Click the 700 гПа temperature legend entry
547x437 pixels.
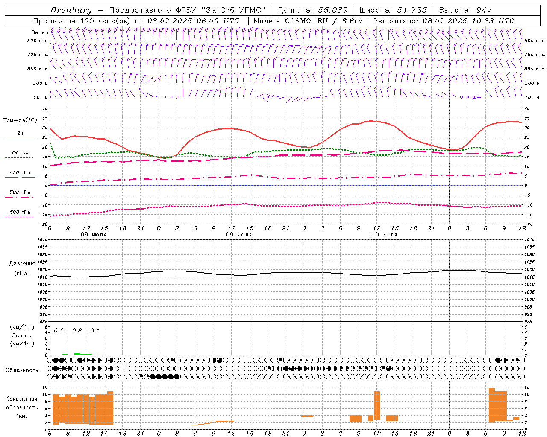[x=20, y=192]
